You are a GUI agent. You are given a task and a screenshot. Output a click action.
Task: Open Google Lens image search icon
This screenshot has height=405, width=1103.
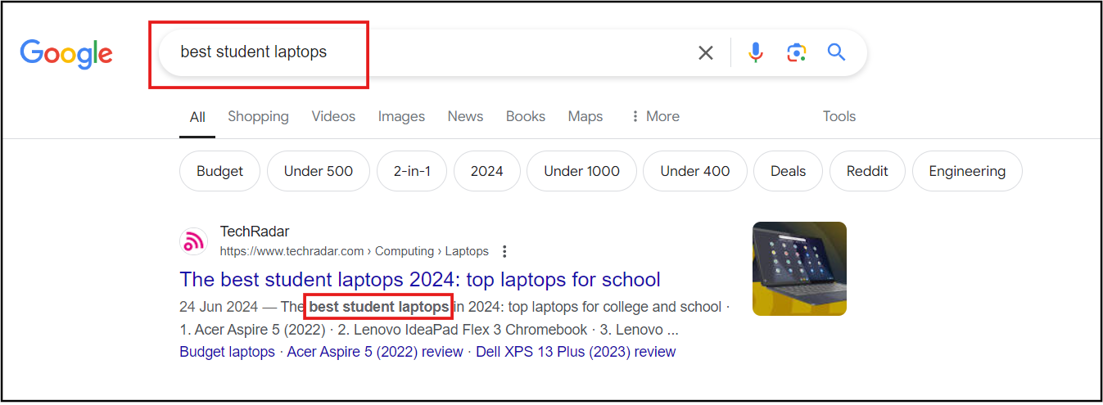tap(797, 53)
